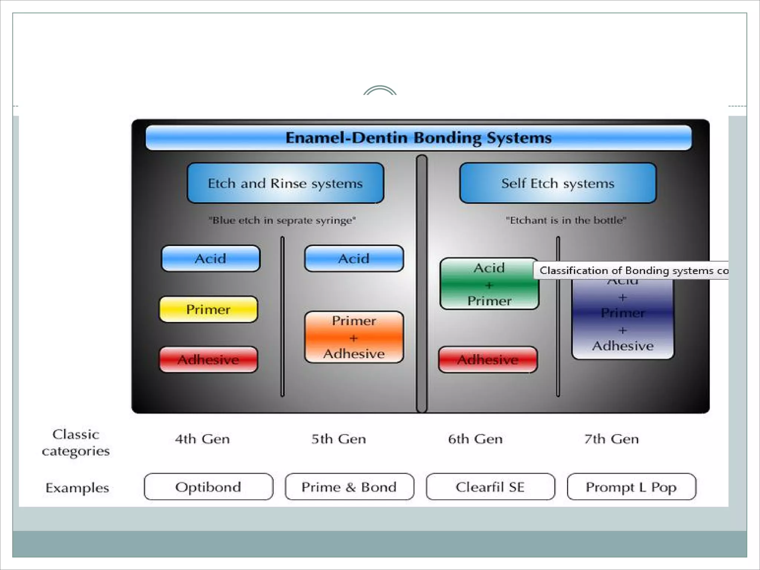Click the Prime & Bond example box
This screenshot has width=760, height=570.
tap(349, 487)
